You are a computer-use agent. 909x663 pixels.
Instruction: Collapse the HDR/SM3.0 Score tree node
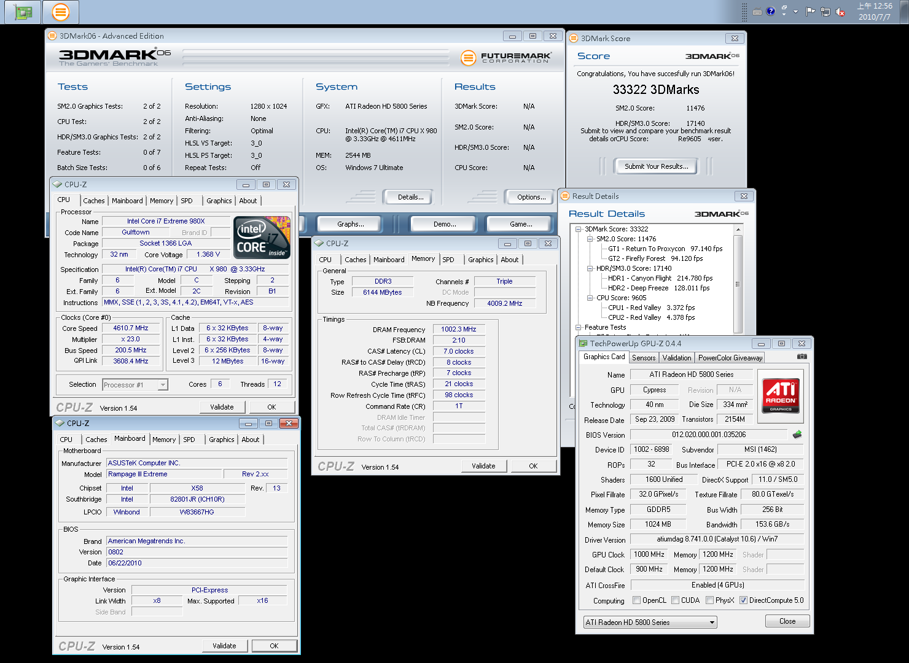click(590, 268)
